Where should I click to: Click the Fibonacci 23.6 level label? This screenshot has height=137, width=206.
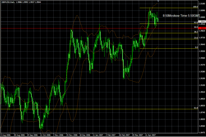196,38
